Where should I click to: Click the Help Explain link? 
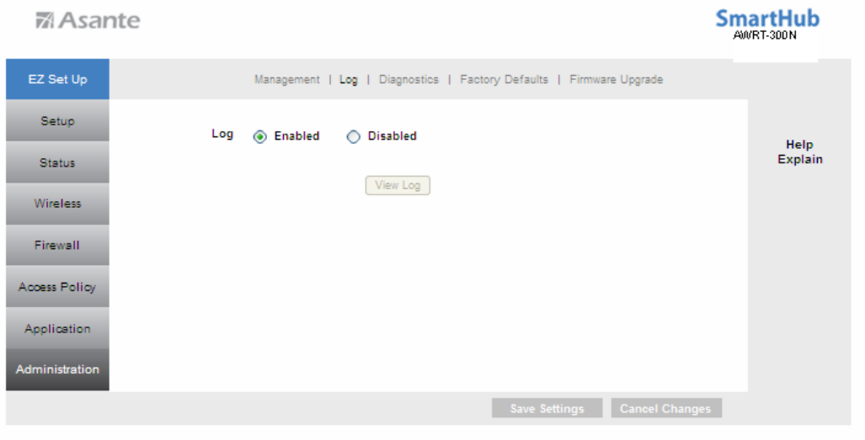(x=800, y=152)
